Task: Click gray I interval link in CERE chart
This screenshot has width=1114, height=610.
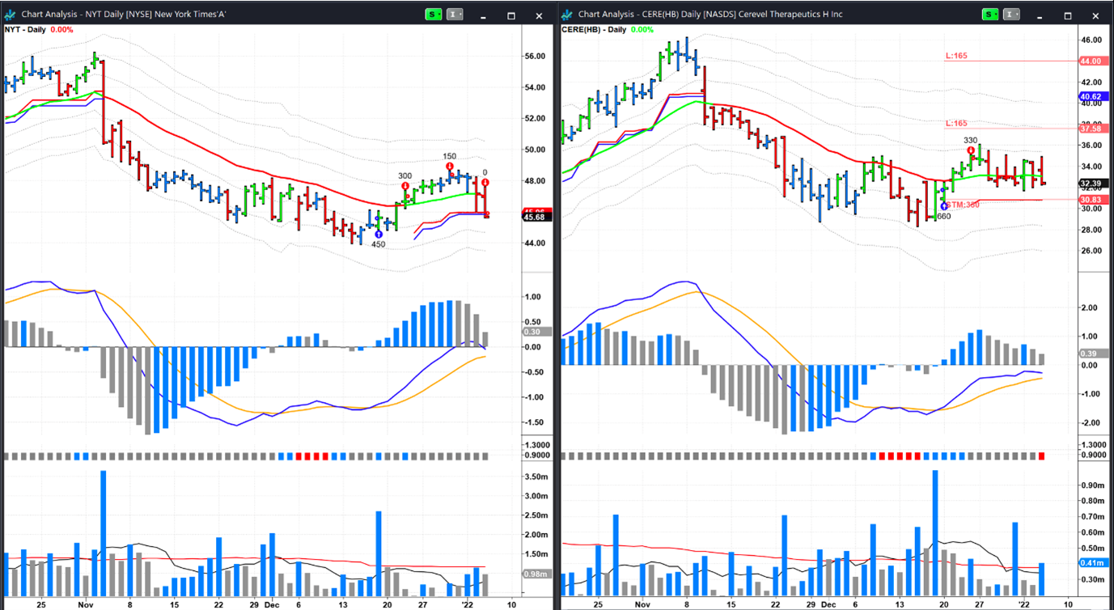Action: pyautogui.click(x=1010, y=15)
